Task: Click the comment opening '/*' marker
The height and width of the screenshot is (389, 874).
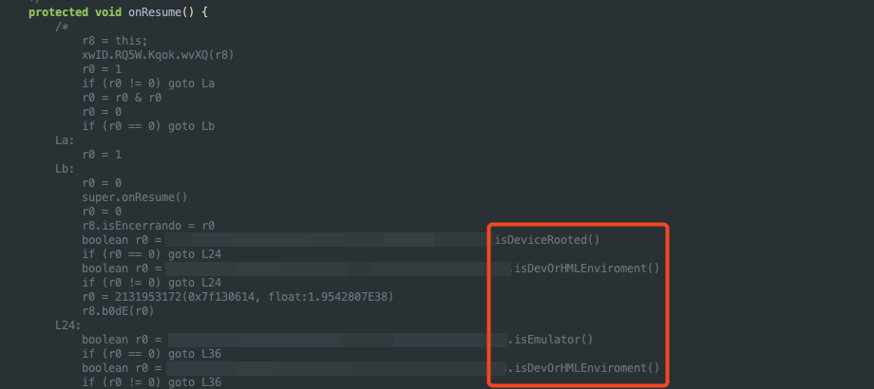Action: [x=62, y=27]
